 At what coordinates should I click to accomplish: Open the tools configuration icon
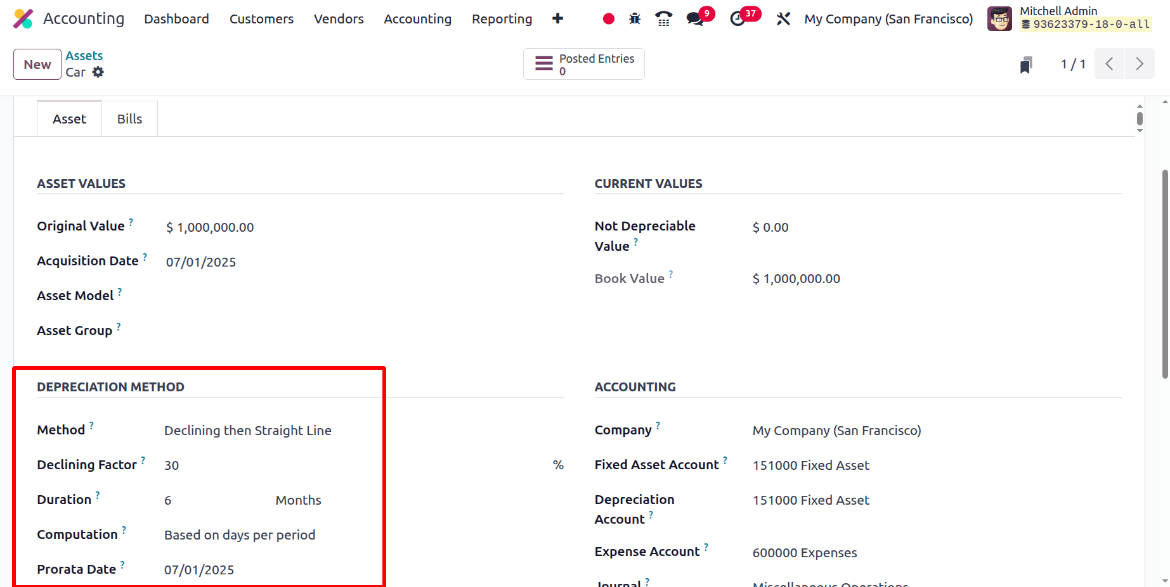[783, 19]
